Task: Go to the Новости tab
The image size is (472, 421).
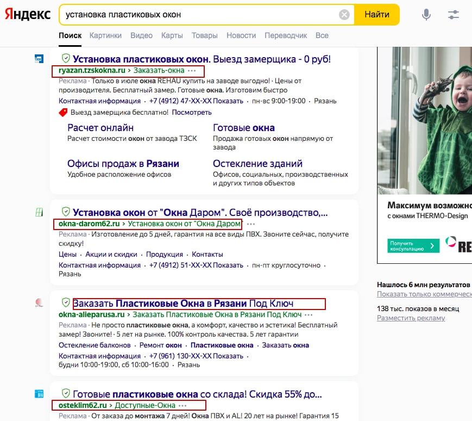Action: [x=241, y=35]
